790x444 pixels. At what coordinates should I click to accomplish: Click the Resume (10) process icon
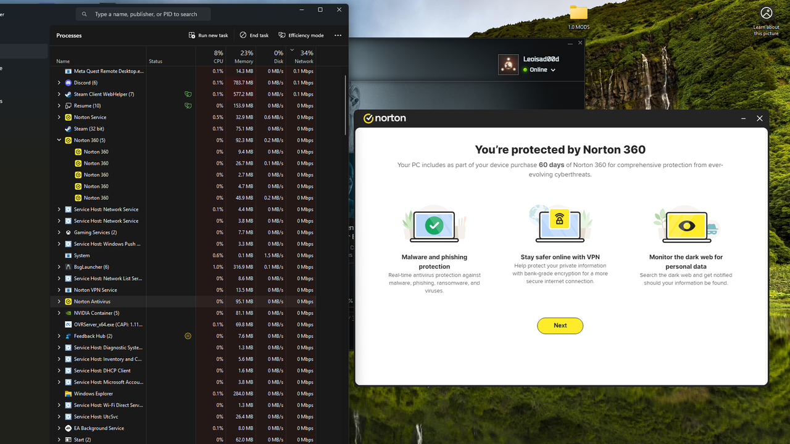68,105
